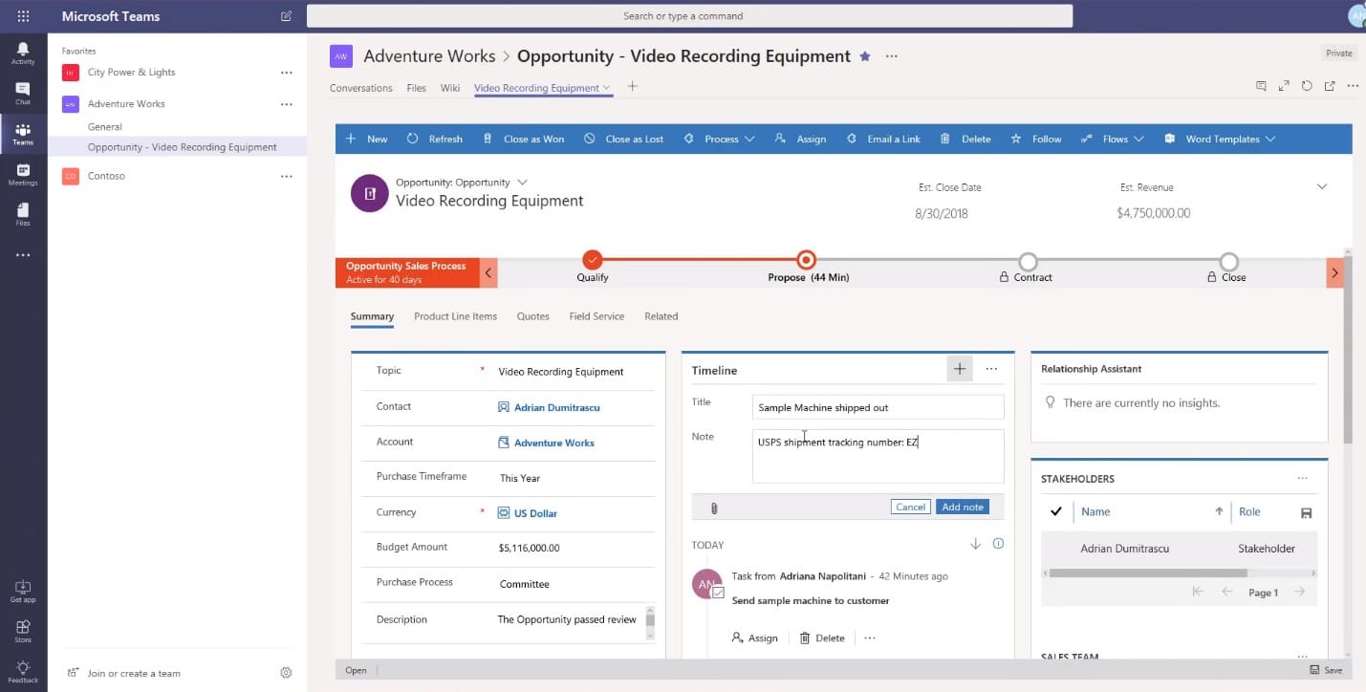The image size is (1366, 692).
Task: Collapse the Est. Revenue section chevron
Action: pos(1321,186)
